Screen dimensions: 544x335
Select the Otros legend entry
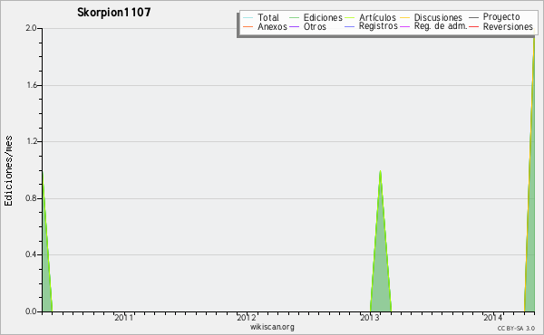(307, 26)
